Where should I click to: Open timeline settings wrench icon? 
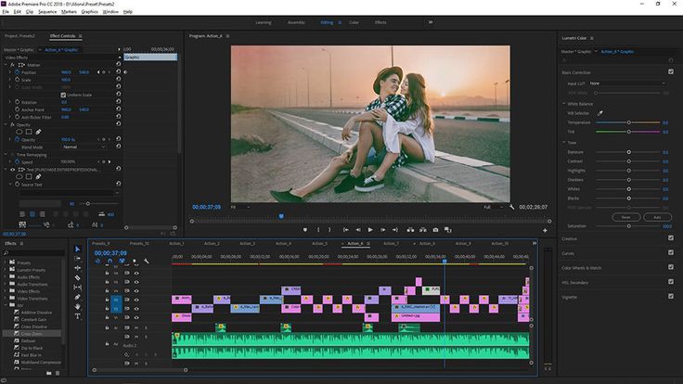[147, 262]
